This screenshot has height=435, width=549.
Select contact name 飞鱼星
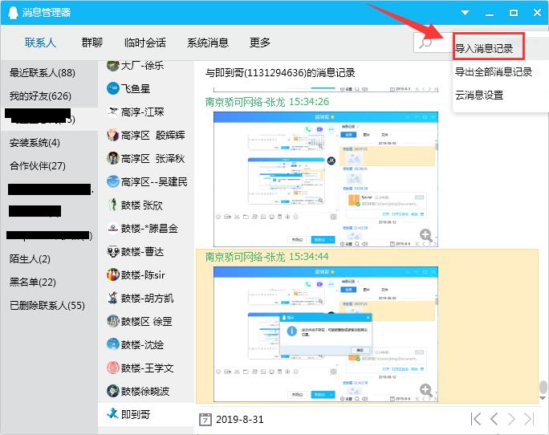(x=136, y=88)
